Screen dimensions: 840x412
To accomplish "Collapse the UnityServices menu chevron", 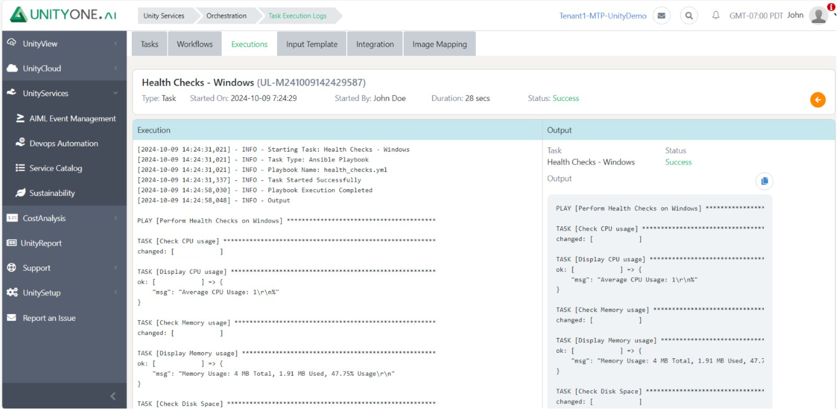I will click(116, 93).
